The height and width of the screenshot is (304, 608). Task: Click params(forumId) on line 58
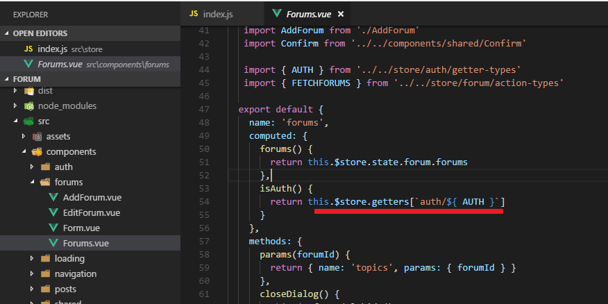pos(299,254)
